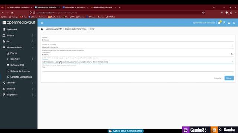Click the Cancelar button
238x133 pixels.
click(218, 78)
